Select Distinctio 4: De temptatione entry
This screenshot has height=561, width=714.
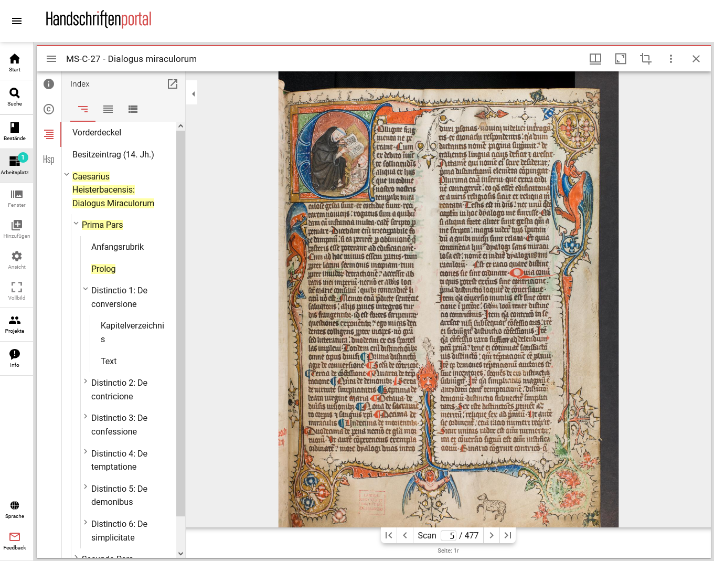coord(120,460)
